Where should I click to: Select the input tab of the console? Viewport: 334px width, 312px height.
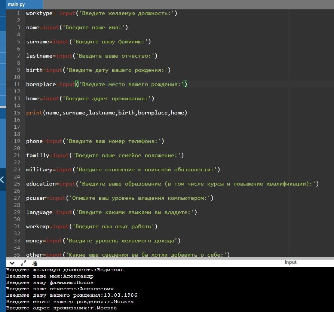coord(290,262)
